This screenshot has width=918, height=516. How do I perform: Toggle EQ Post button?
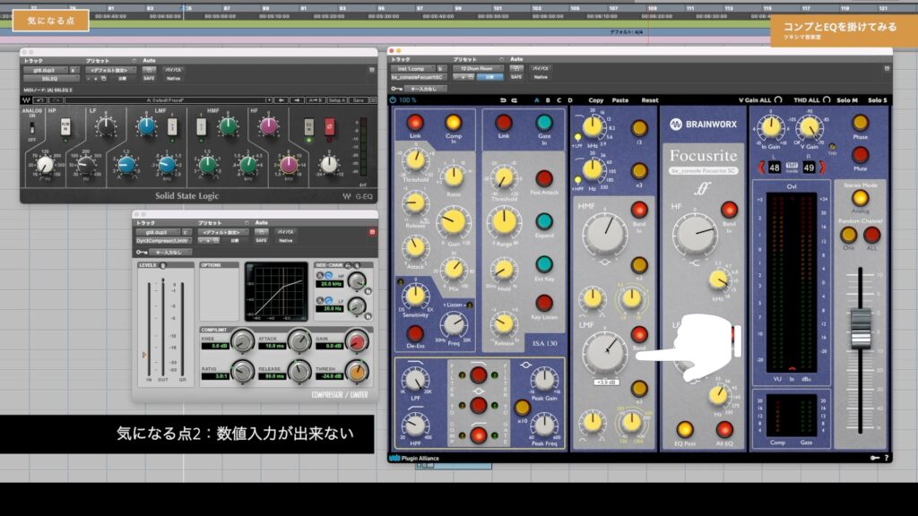point(684,430)
